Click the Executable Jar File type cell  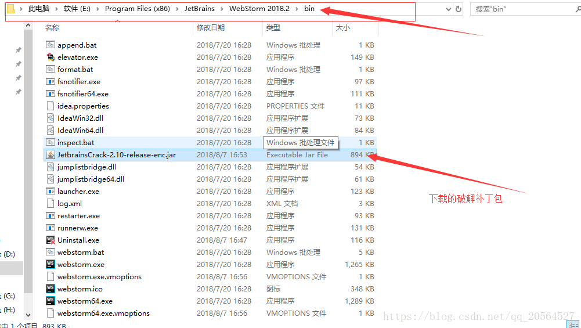tap(297, 154)
